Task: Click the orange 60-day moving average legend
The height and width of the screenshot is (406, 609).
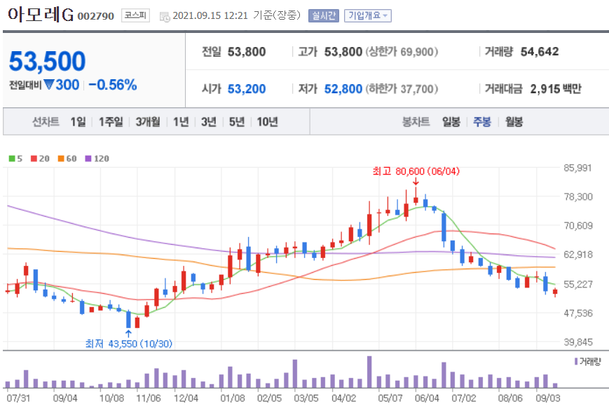Action: 67,158
